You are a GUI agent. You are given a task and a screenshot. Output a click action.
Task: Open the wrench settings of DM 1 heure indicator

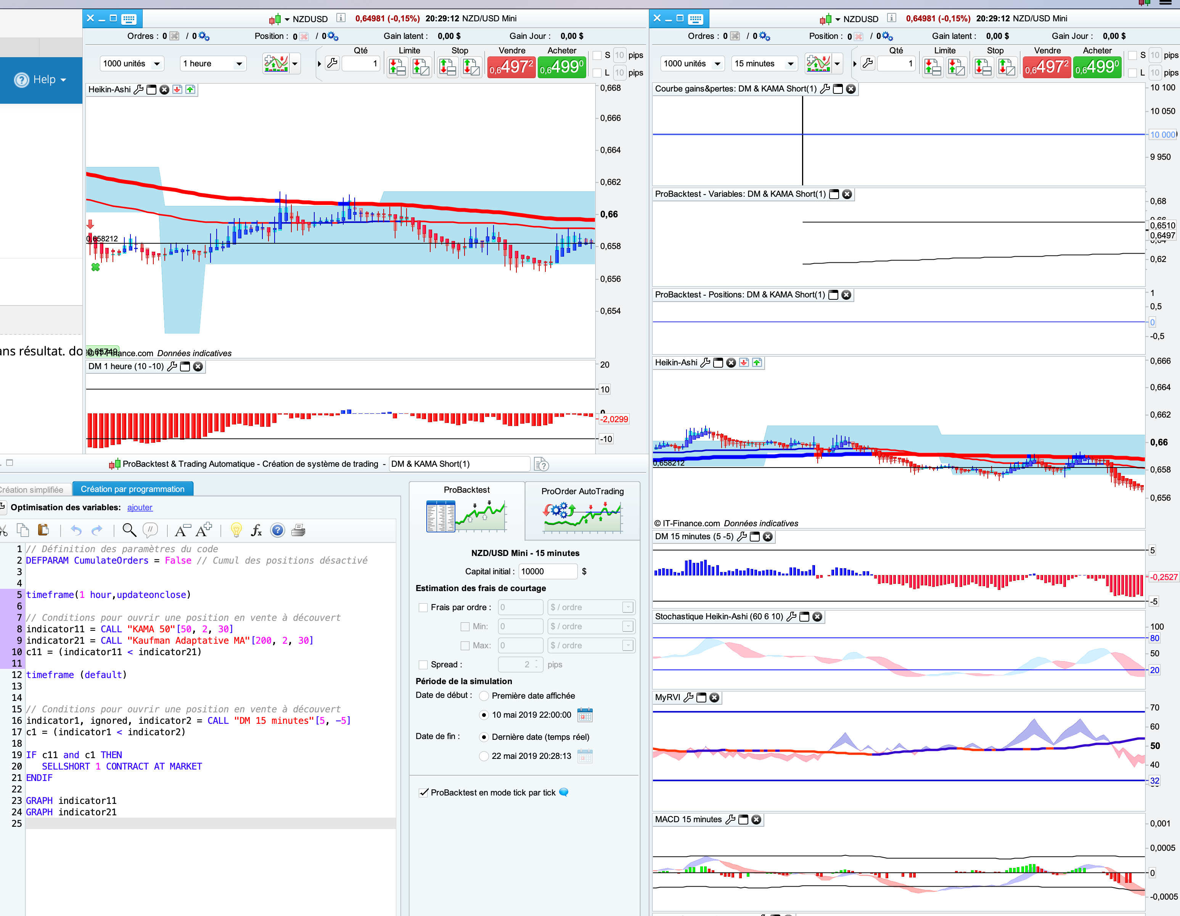[x=172, y=367]
